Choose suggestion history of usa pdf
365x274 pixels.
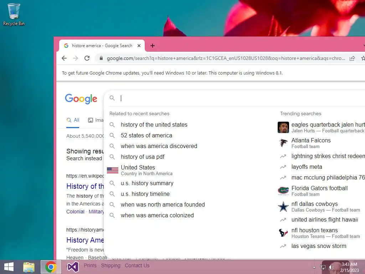click(143, 157)
